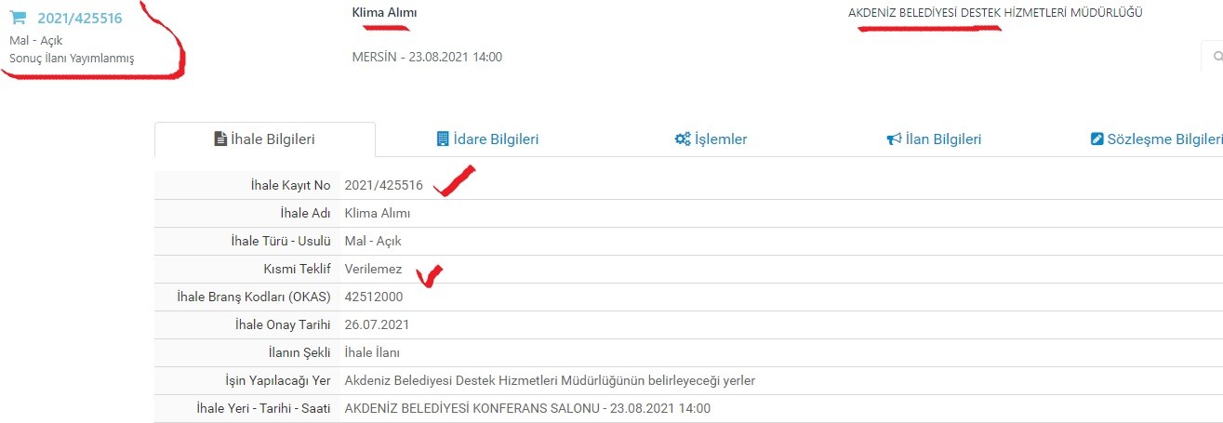Open tender number link 2021/425516 at top

point(80,18)
